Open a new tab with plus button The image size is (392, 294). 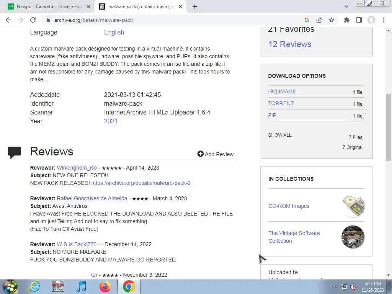point(195,7)
